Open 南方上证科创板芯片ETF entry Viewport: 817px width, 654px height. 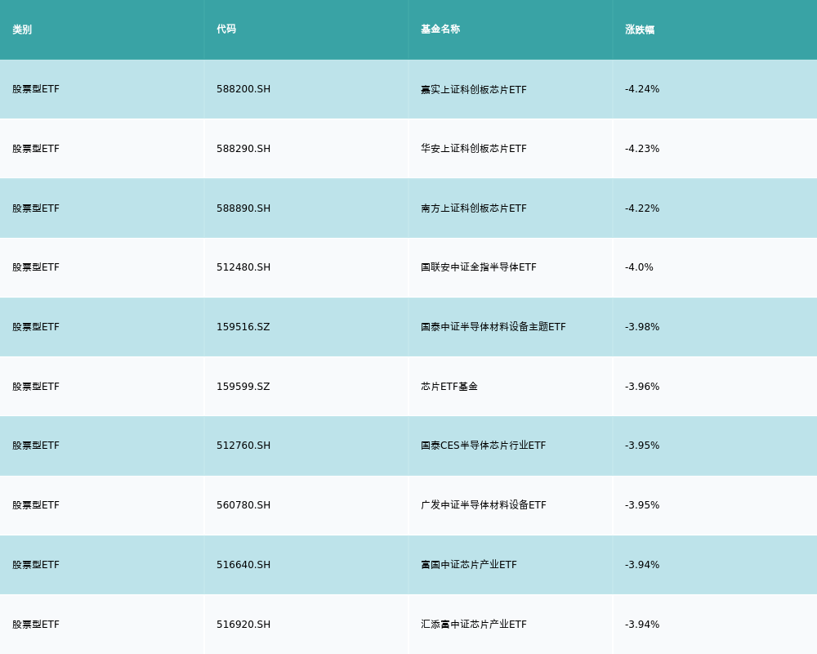pos(474,208)
